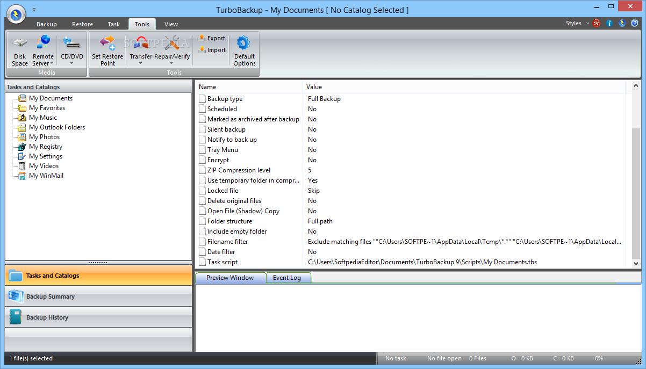Click the properties list vertical scrollbar thumb
The height and width of the screenshot is (369, 646).
point(636,193)
